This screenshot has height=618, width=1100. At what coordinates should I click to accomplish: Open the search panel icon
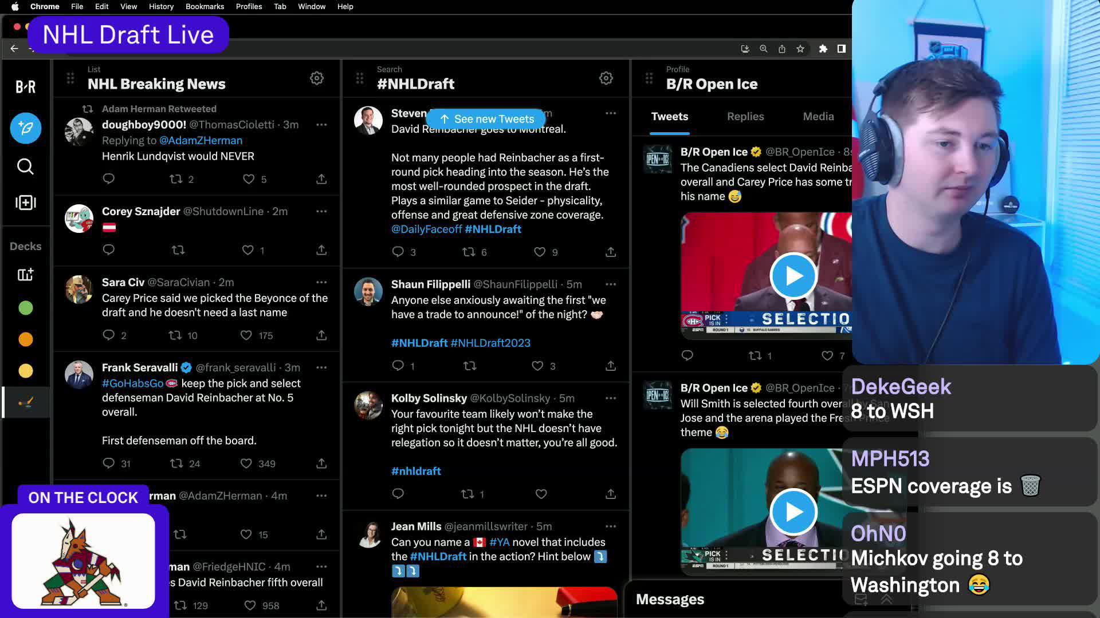pos(26,166)
